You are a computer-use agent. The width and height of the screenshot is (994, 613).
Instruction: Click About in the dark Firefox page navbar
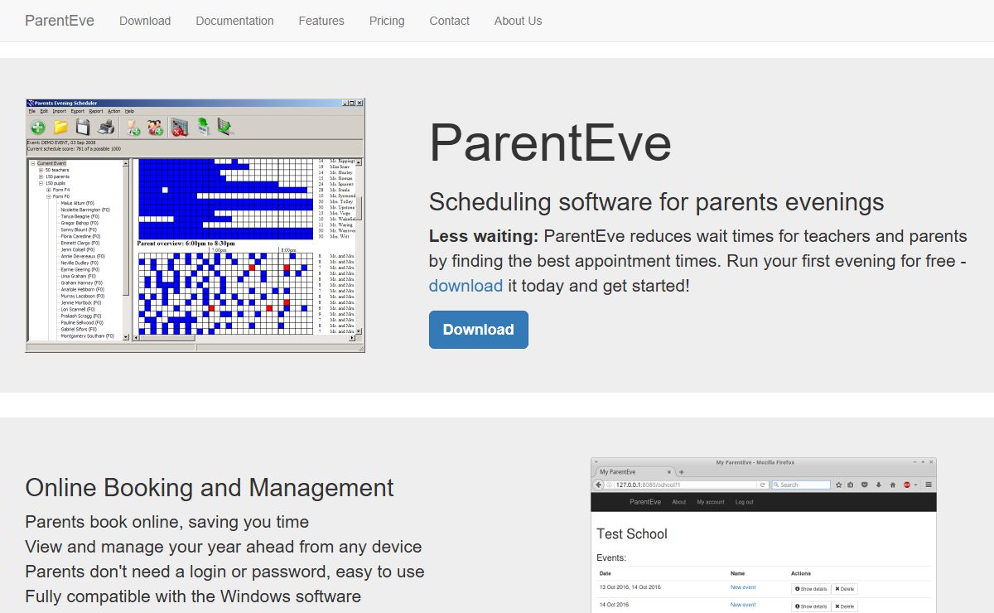679,502
